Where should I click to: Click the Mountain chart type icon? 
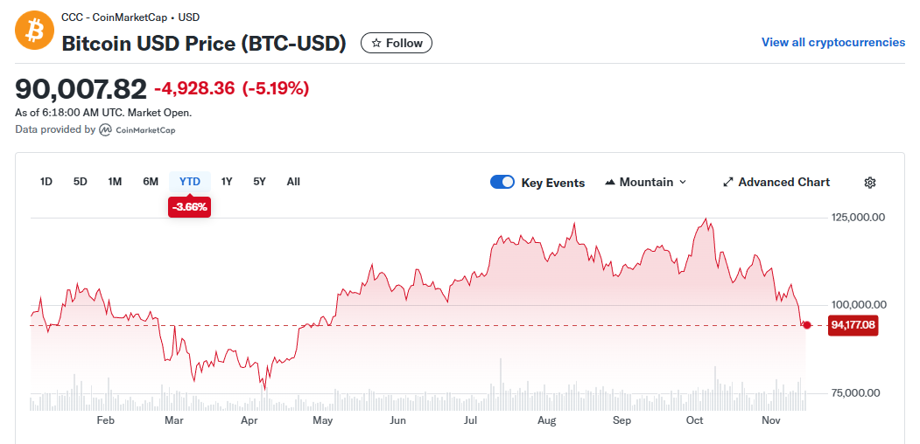tap(609, 183)
